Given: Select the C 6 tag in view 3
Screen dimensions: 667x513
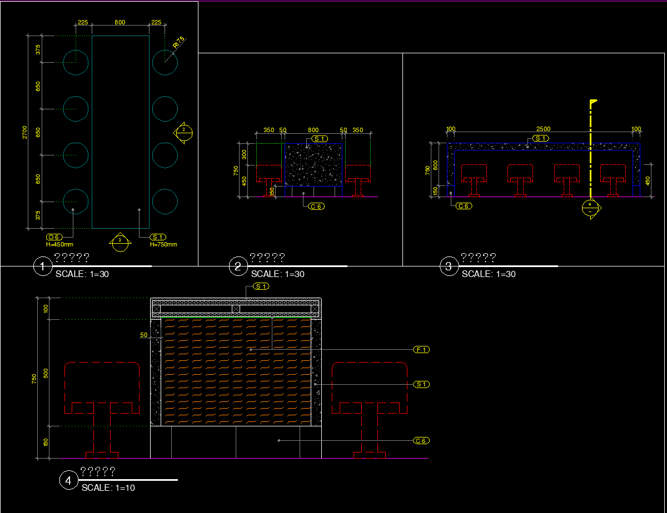Looking at the screenshot, I should pyautogui.click(x=464, y=206).
